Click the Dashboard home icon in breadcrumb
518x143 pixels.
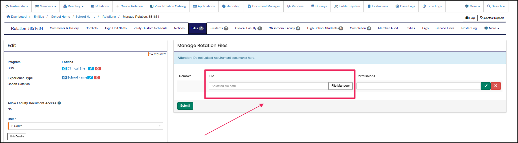tap(8, 17)
